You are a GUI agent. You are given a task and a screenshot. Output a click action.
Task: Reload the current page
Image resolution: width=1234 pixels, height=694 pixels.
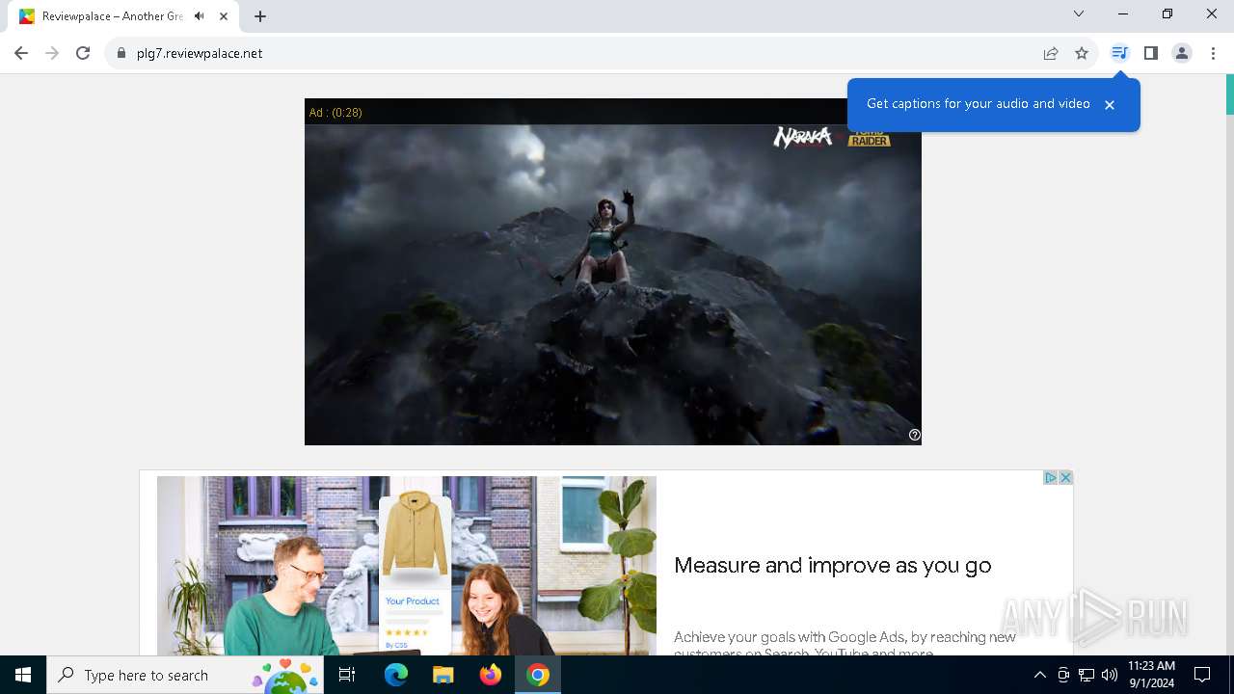point(83,53)
